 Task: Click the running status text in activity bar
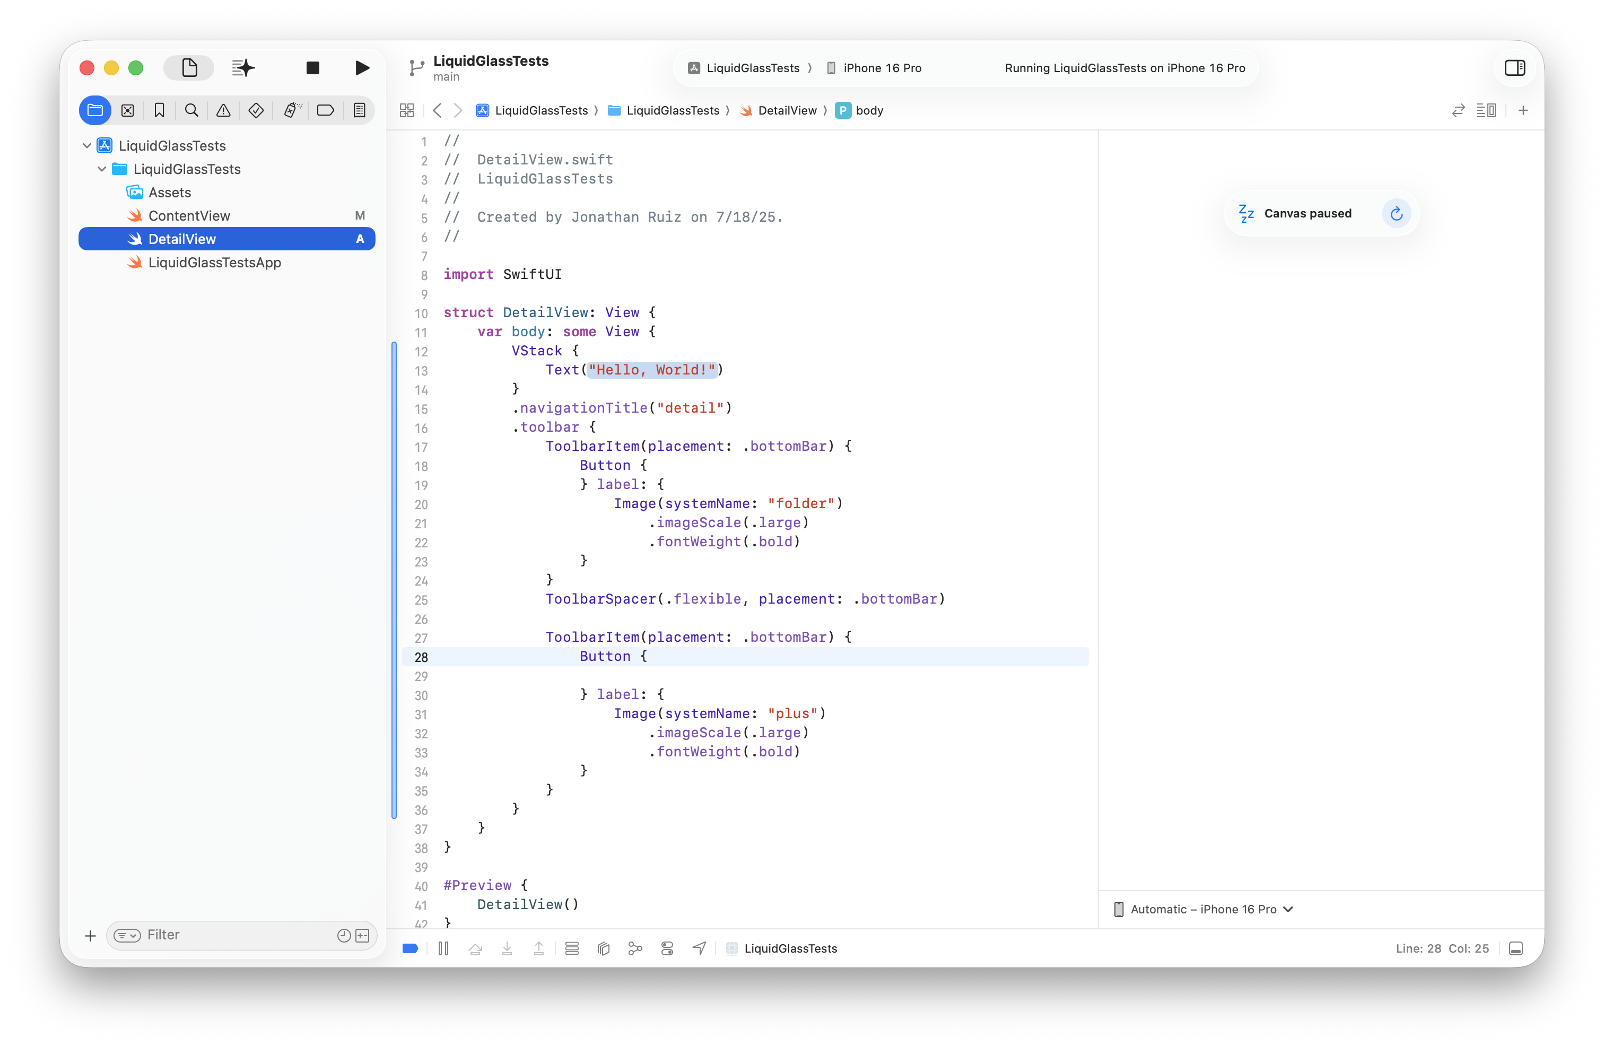click(x=1125, y=68)
